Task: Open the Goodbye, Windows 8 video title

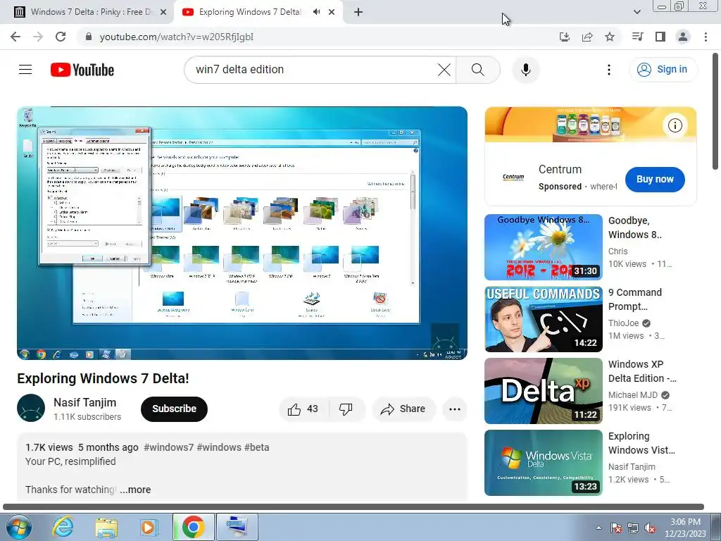Action: pyautogui.click(x=634, y=228)
